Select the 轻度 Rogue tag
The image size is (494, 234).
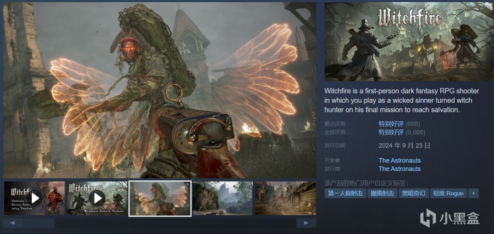448,193
